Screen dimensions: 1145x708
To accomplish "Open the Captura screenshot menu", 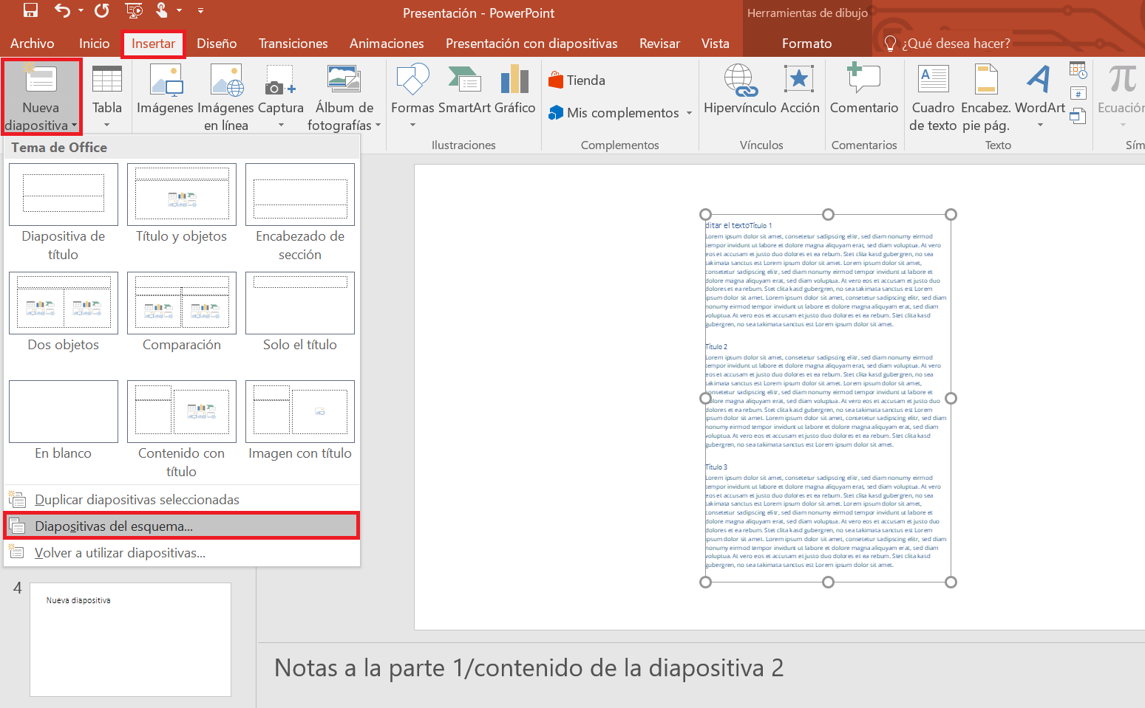I will tap(281, 97).
